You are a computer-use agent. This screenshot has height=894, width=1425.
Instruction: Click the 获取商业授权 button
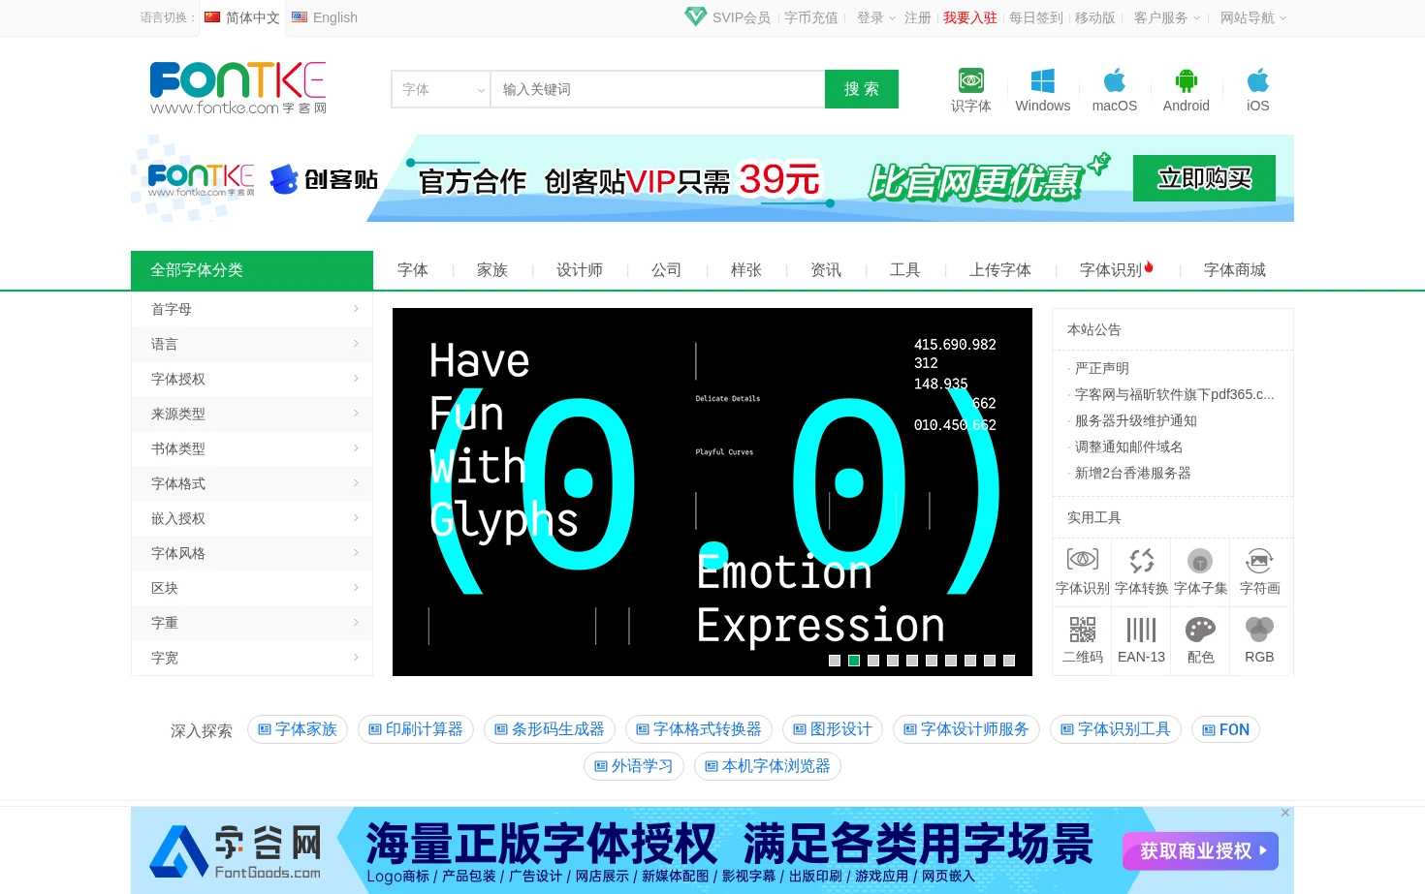point(1200,851)
